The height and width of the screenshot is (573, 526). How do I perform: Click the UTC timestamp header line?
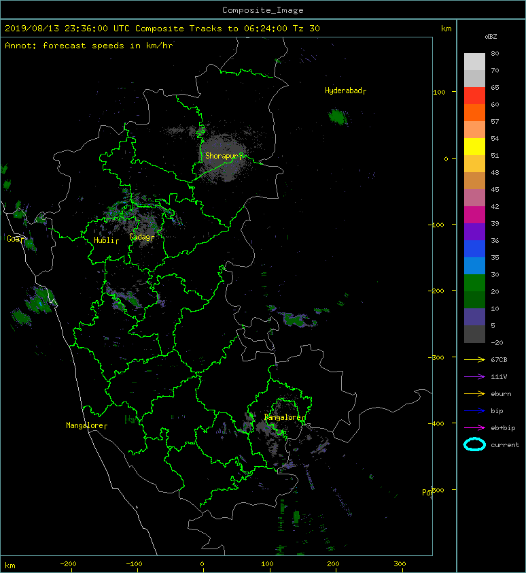click(x=162, y=29)
